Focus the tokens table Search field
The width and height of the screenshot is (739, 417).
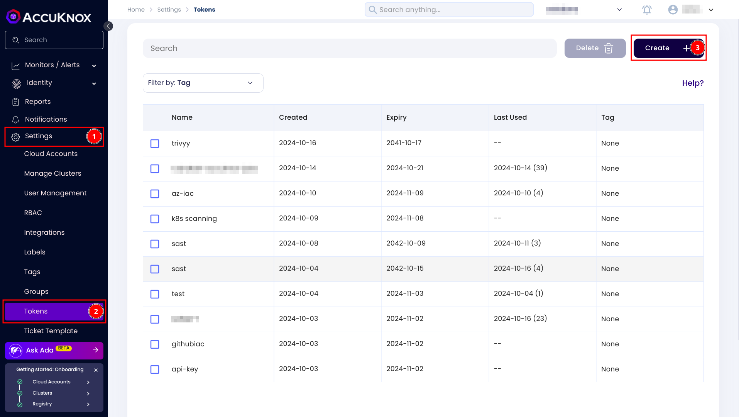349,48
